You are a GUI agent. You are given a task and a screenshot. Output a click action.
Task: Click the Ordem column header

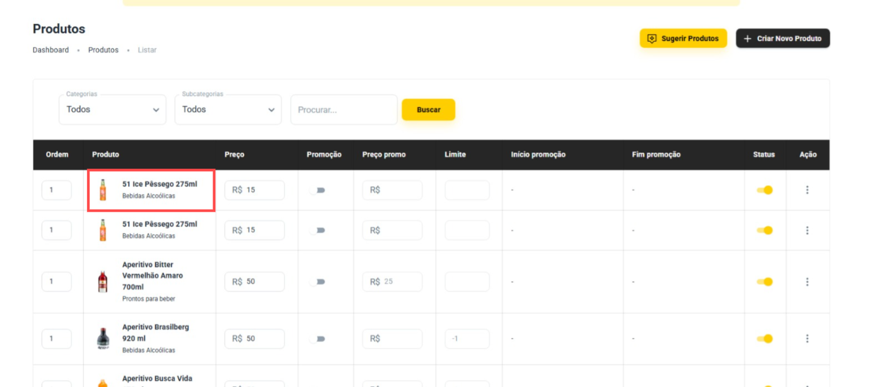[57, 155]
